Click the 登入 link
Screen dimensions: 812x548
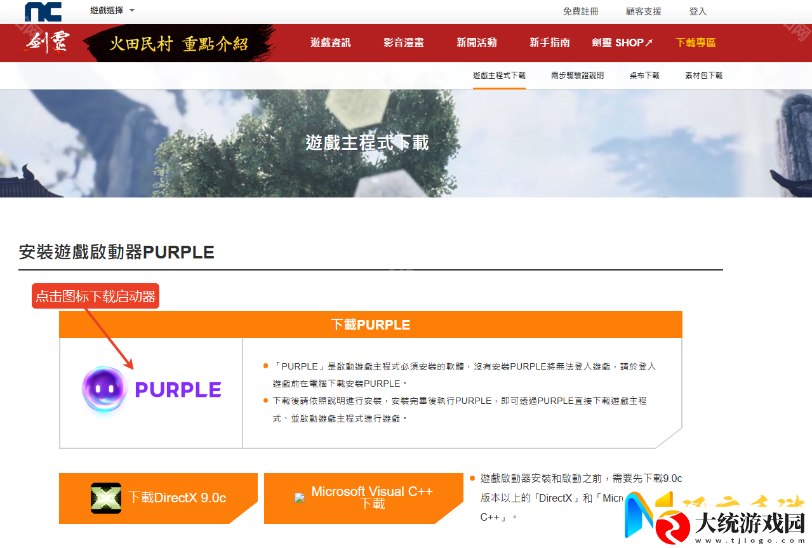(x=698, y=11)
